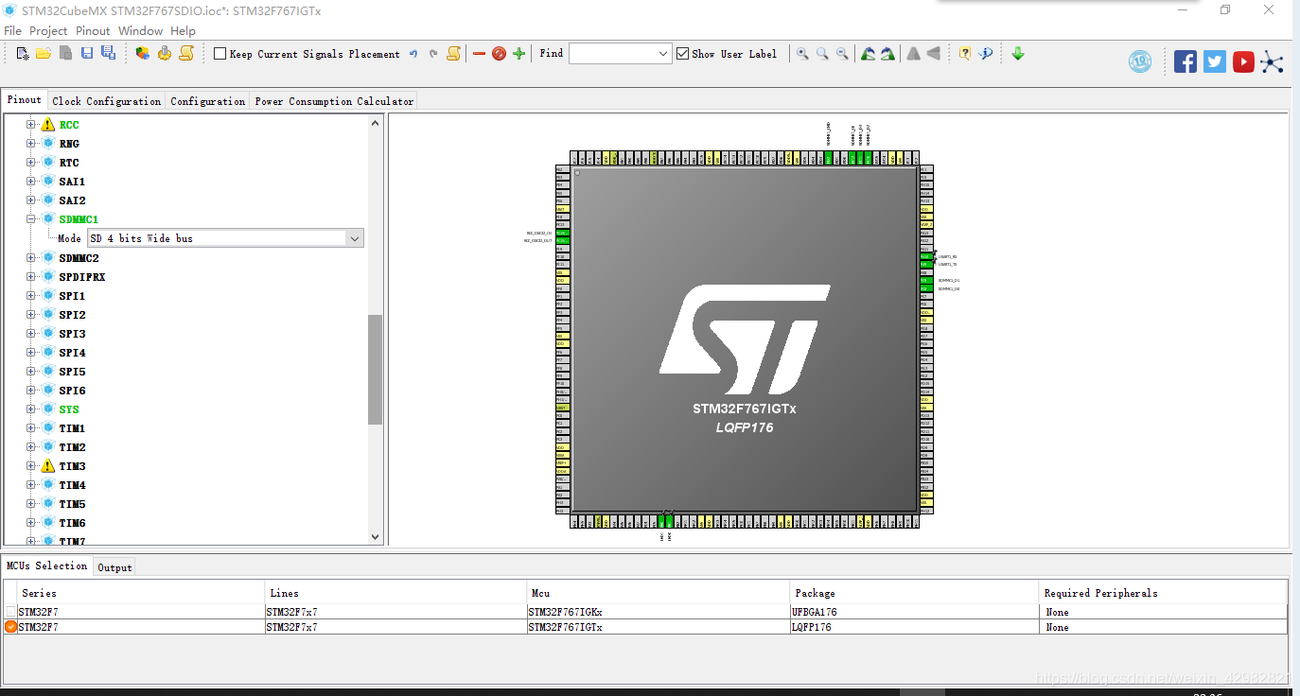This screenshot has height=696, width=1300.
Task: Click the New Project toolbar icon
Action: (x=23, y=54)
